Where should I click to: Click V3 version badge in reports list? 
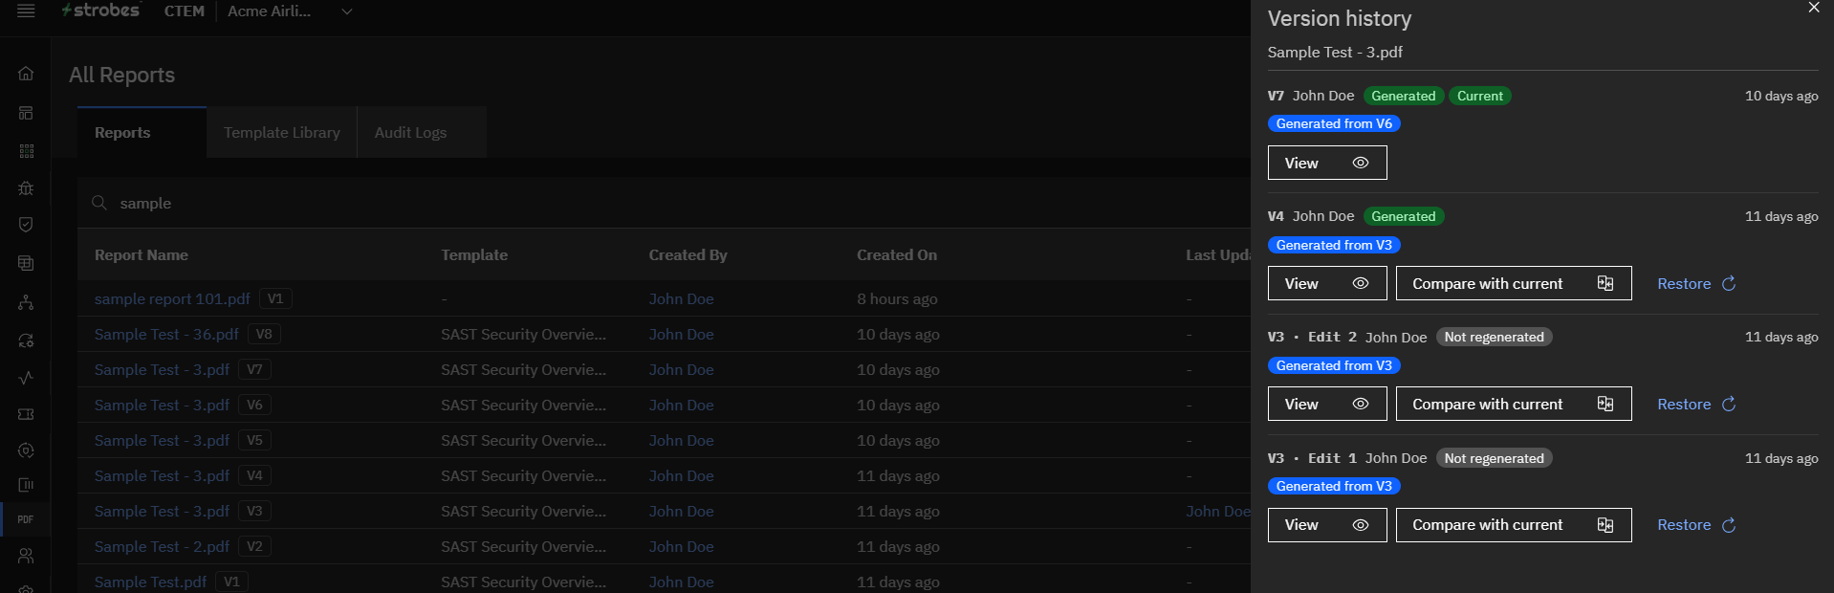(x=254, y=512)
